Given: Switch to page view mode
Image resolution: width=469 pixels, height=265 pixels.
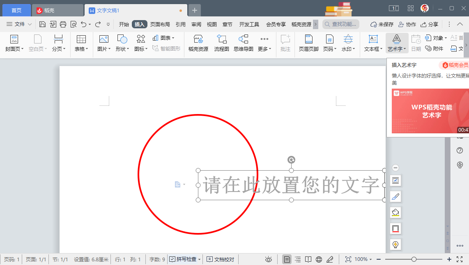Looking at the screenshot, I should point(287,259).
